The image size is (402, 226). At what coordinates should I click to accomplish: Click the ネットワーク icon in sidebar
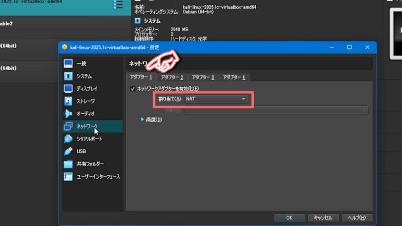[x=68, y=126]
